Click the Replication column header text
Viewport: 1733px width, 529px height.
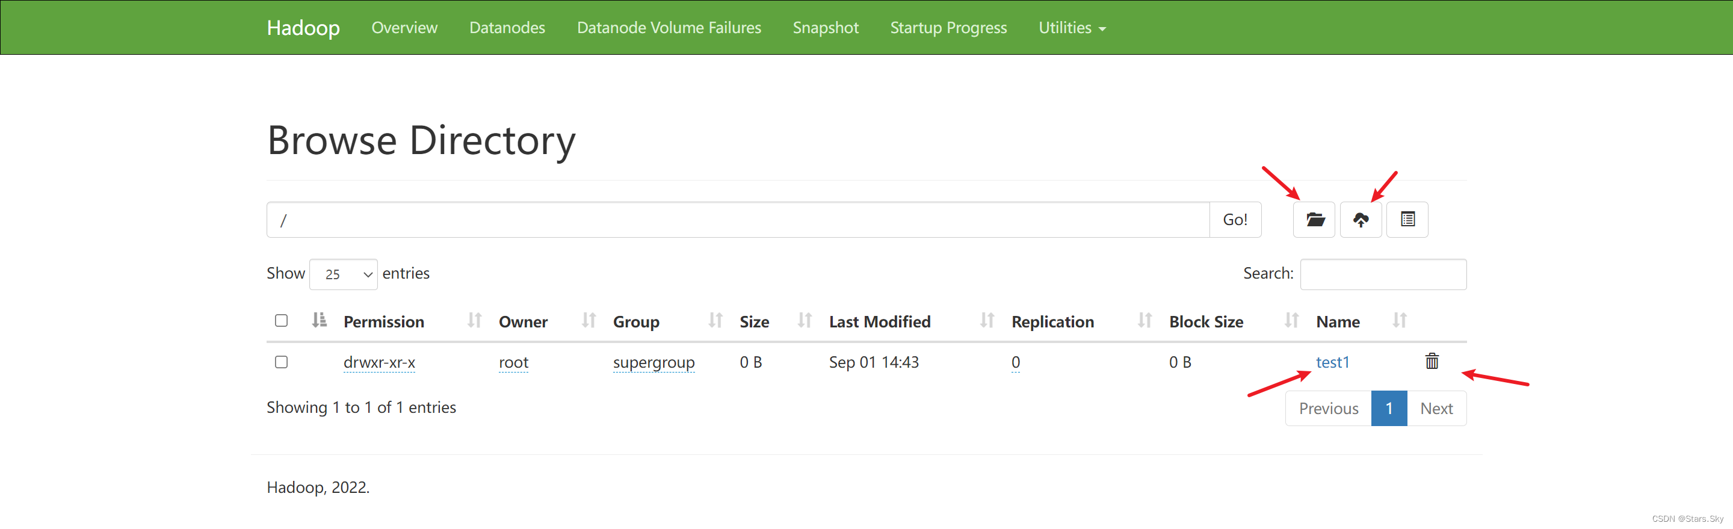coord(1052,322)
